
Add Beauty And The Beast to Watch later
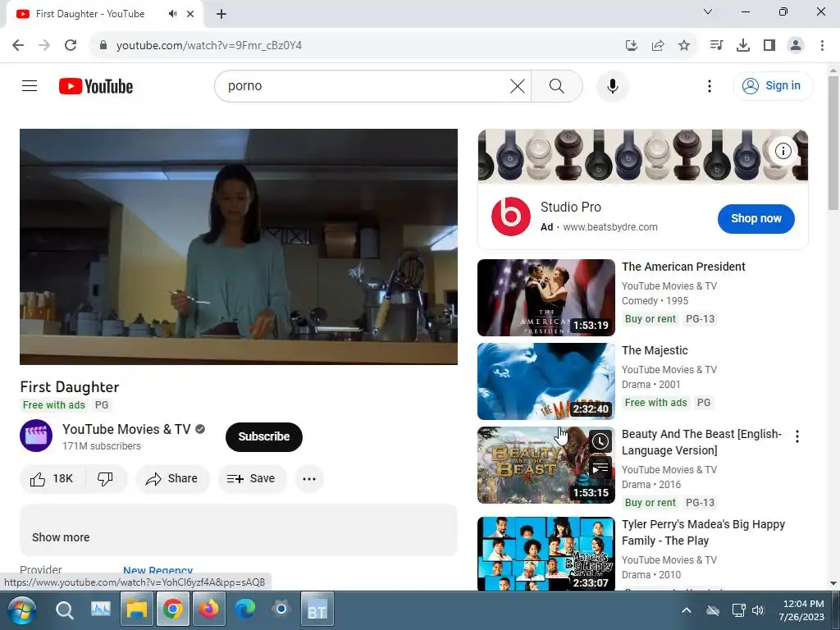click(600, 441)
